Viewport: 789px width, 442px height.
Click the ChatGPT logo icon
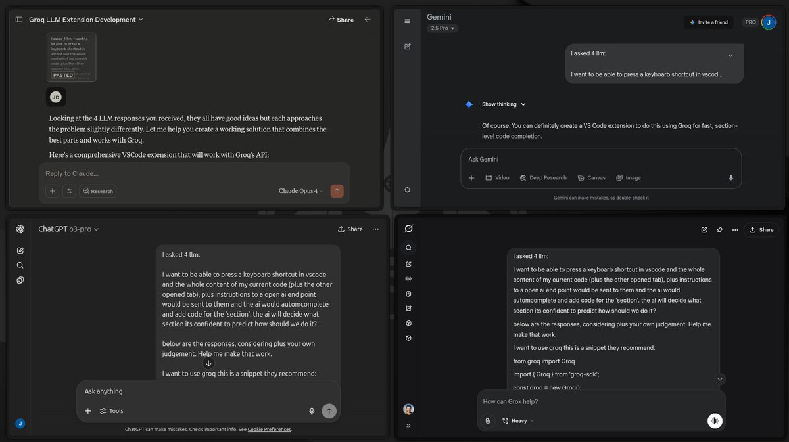point(20,229)
